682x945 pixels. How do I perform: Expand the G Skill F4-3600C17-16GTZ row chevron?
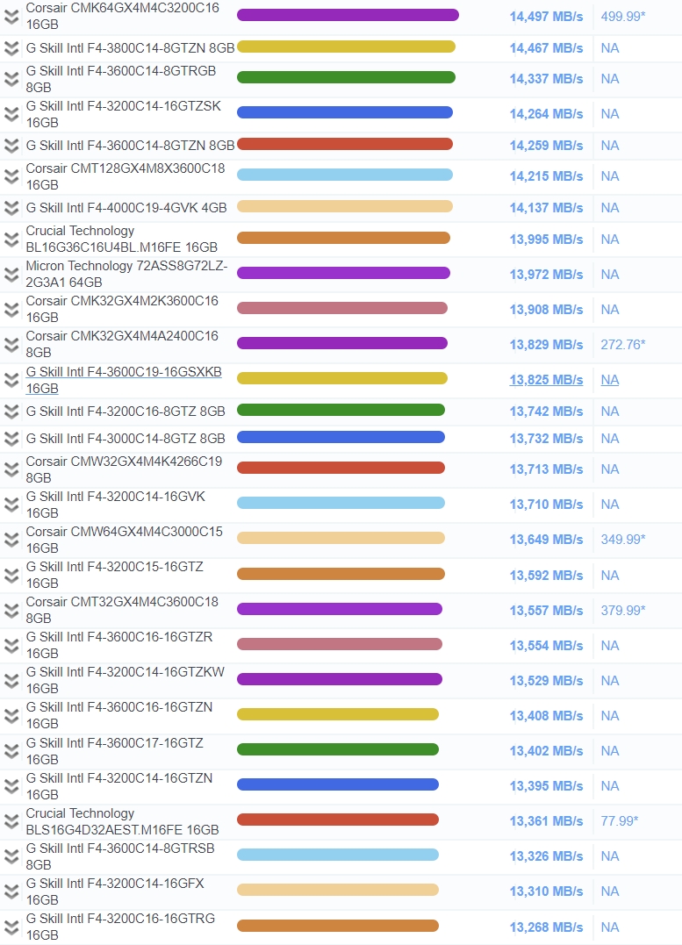point(11,751)
